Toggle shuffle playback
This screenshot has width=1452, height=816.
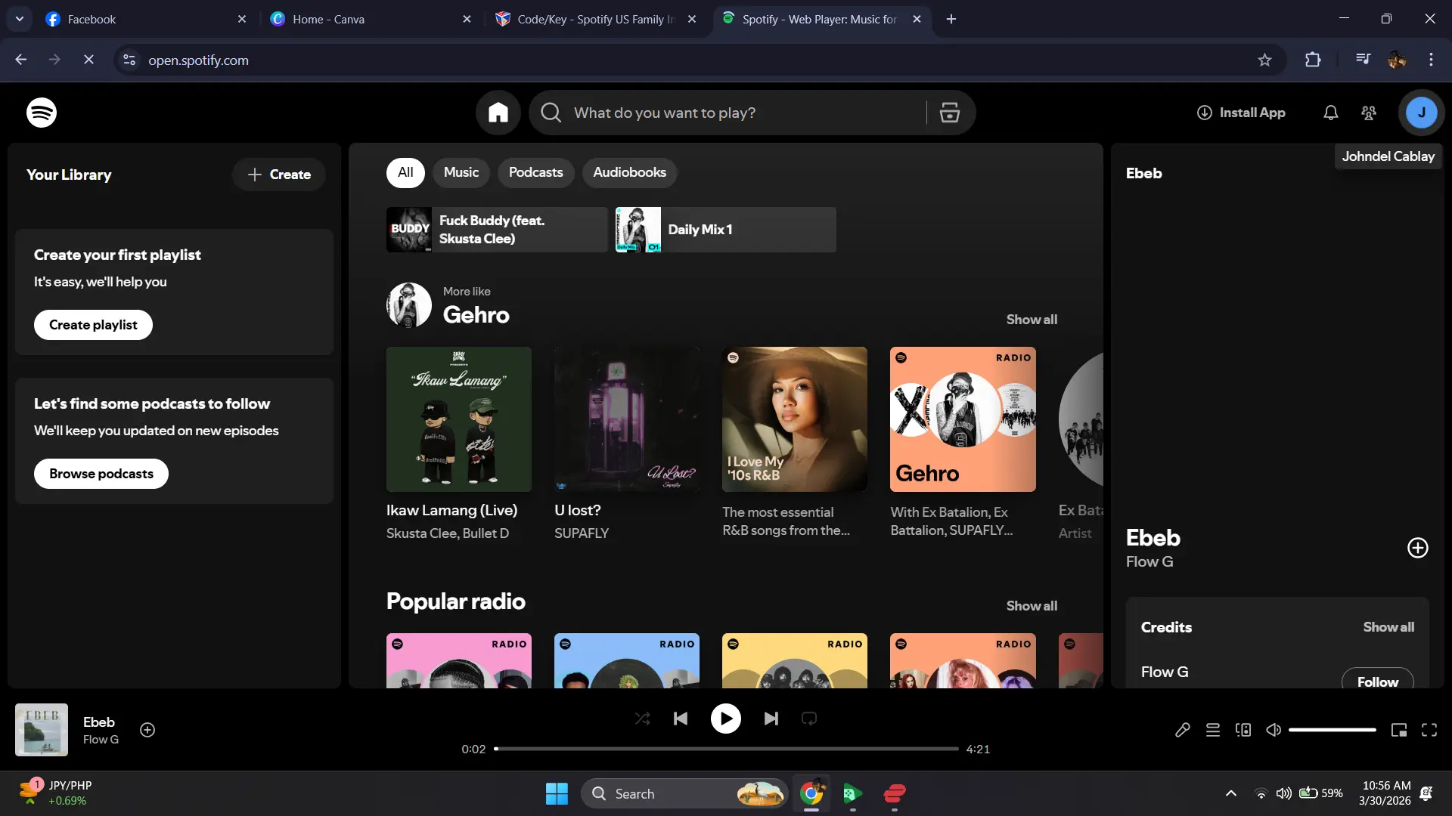pos(643,719)
